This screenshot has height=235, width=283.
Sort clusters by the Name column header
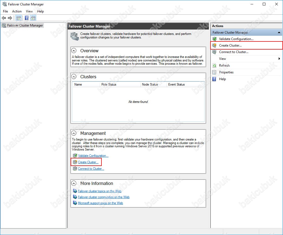pyautogui.click(x=86, y=84)
